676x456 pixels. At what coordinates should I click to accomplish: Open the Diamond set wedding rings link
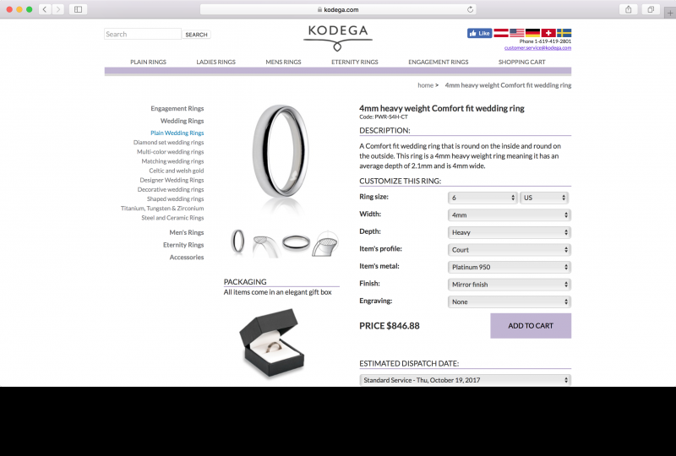168,142
